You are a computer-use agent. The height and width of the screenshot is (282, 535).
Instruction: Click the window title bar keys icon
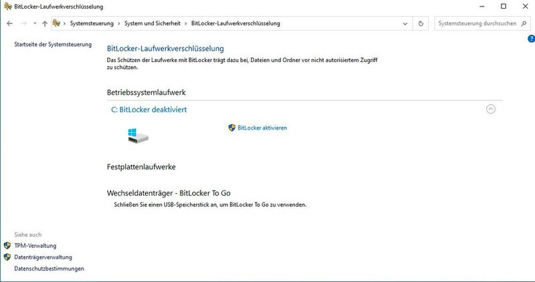pos(7,6)
